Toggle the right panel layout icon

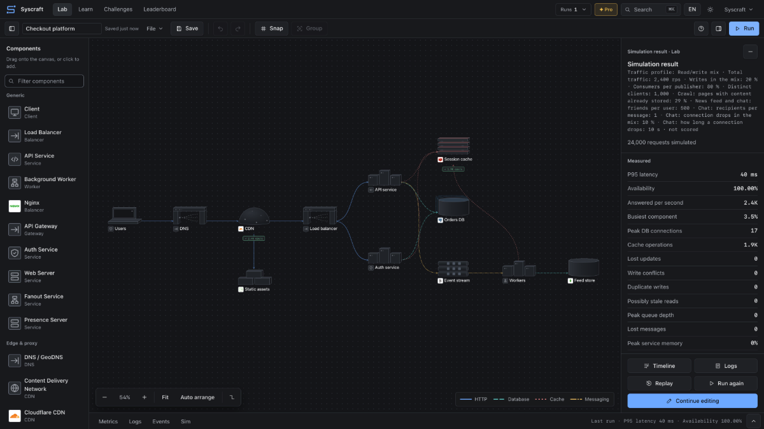pos(718,29)
